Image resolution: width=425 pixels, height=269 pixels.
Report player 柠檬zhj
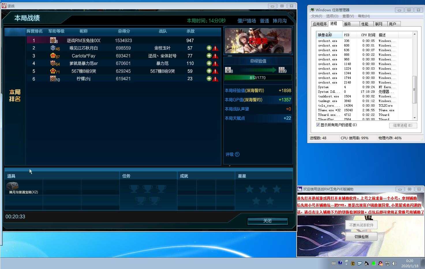pos(215,79)
